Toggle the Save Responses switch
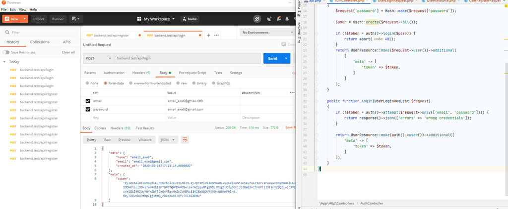Viewport: 508px width, 209px height. pos(6,52)
